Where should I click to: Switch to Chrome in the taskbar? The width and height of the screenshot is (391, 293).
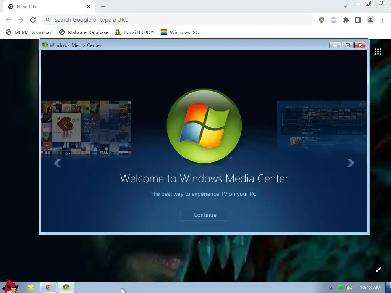[48, 288]
